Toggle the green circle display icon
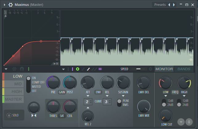The image size is (198, 129). coord(78,69)
